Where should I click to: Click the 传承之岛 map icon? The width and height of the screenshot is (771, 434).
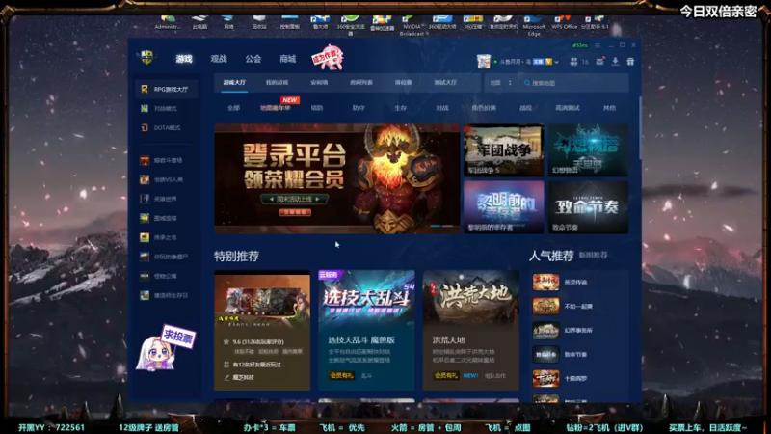144,237
